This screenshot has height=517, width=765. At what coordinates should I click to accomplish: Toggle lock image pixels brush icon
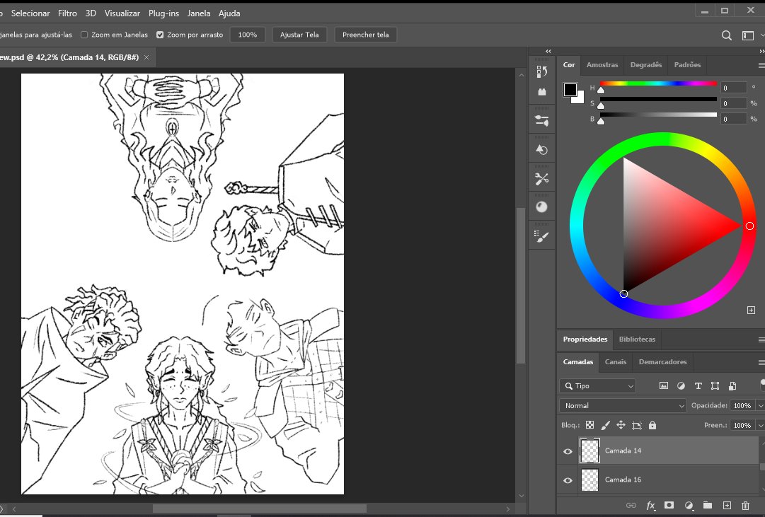click(606, 425)
